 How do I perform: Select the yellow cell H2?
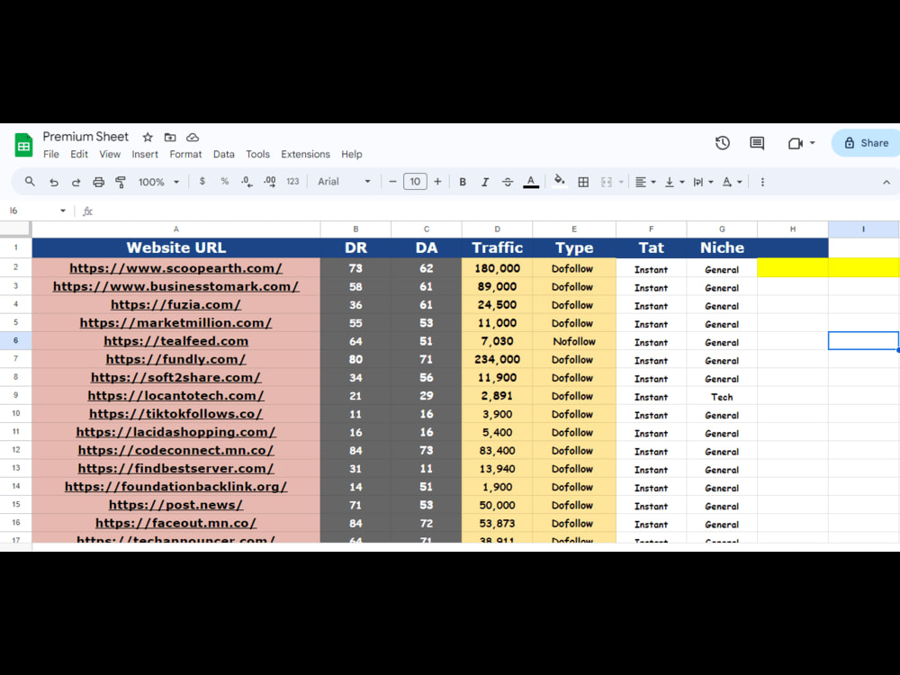tap(793, 267)
